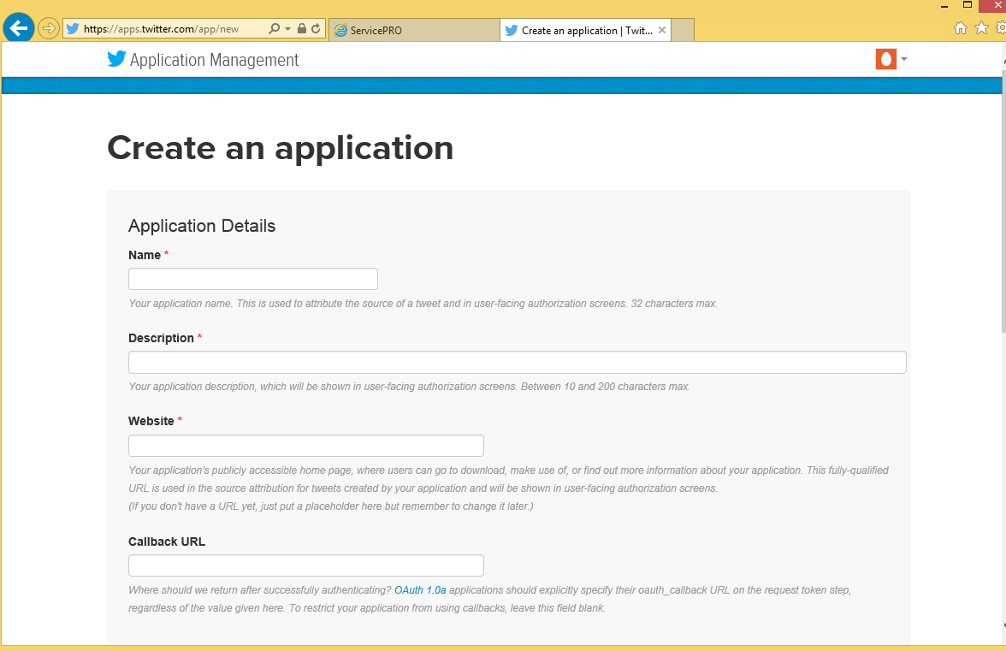Click the Application Management header link

pyautogui.click(x=214, y=60)
